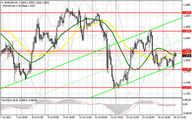
Task: Click the '15 Jul 03:00' time axis label
Action: pos(148,117)
